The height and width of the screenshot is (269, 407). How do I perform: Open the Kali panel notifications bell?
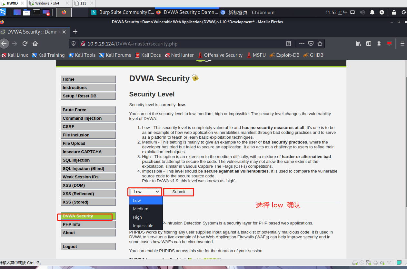pos(372,12)
